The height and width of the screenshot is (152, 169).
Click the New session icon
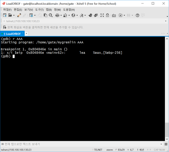coord(5,15)
